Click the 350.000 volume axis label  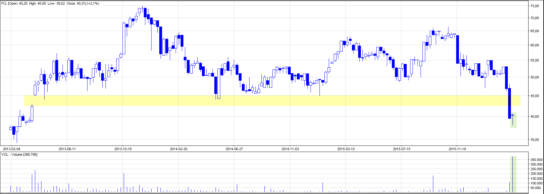536,160
